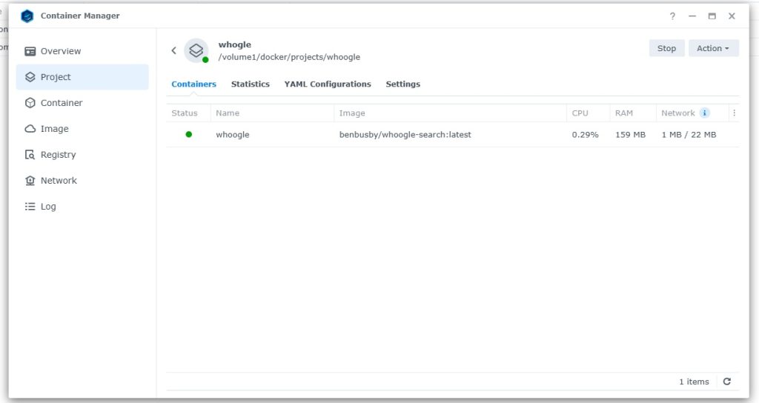Stop the whogle project

666,48
